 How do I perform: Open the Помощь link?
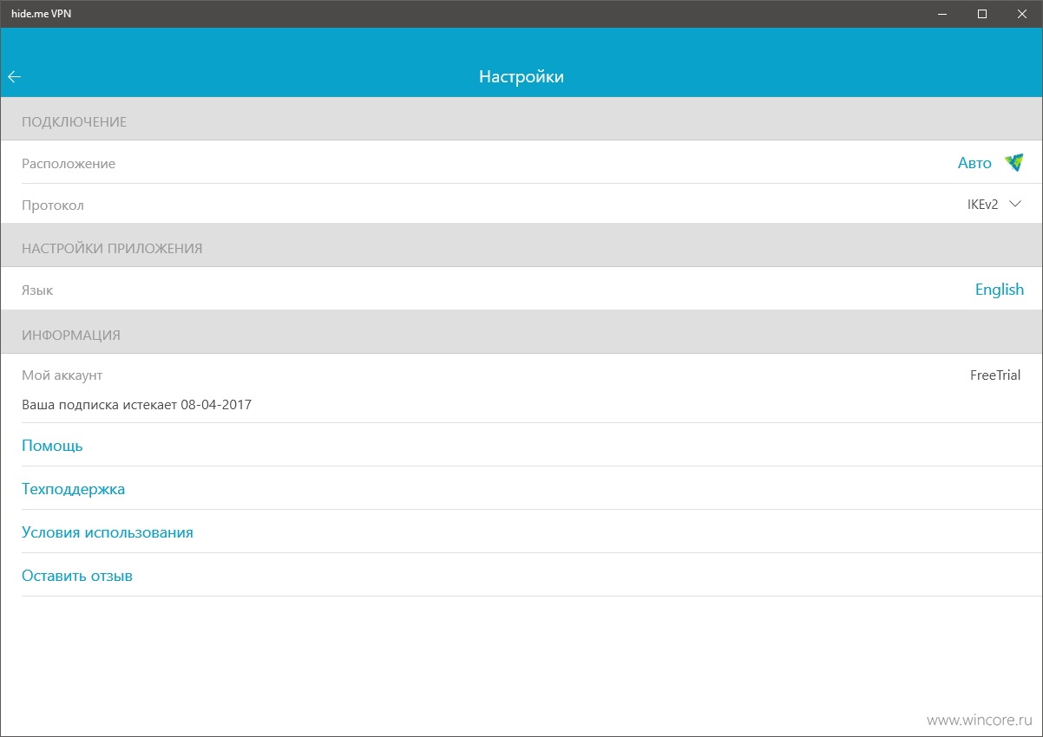(x=52, y=446)
